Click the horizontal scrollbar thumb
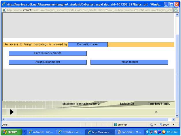The image size is (181, 136). click(87, 119)
